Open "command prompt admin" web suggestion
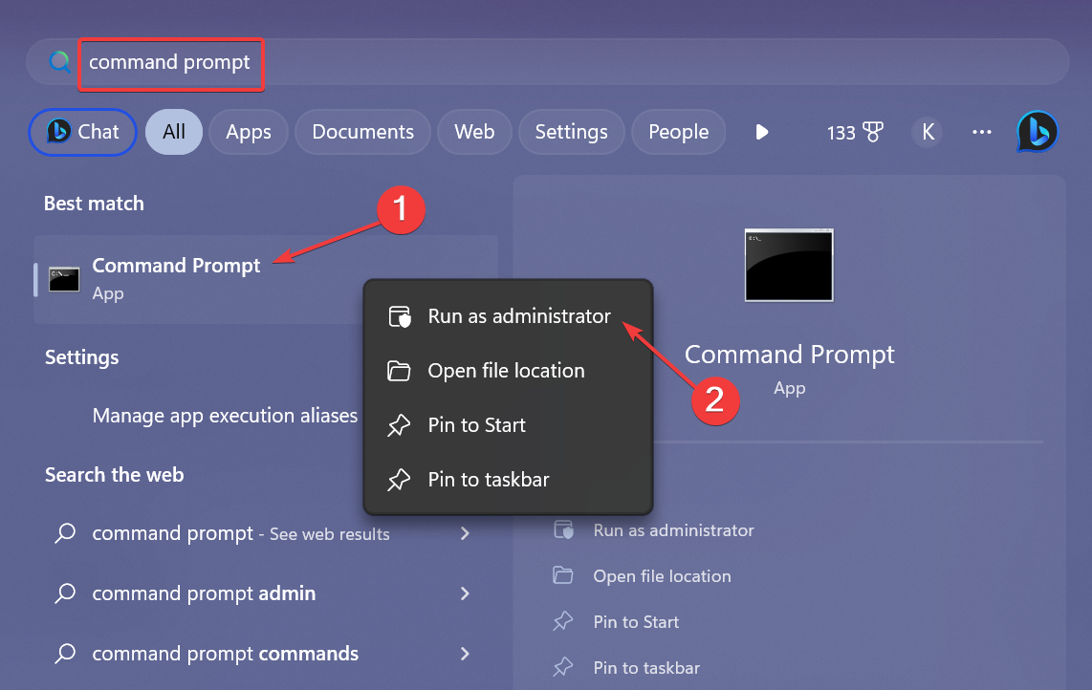Image resolution: width=1092 pixels, height=690 pixels. pyautogui.click(x=265, y=593)
